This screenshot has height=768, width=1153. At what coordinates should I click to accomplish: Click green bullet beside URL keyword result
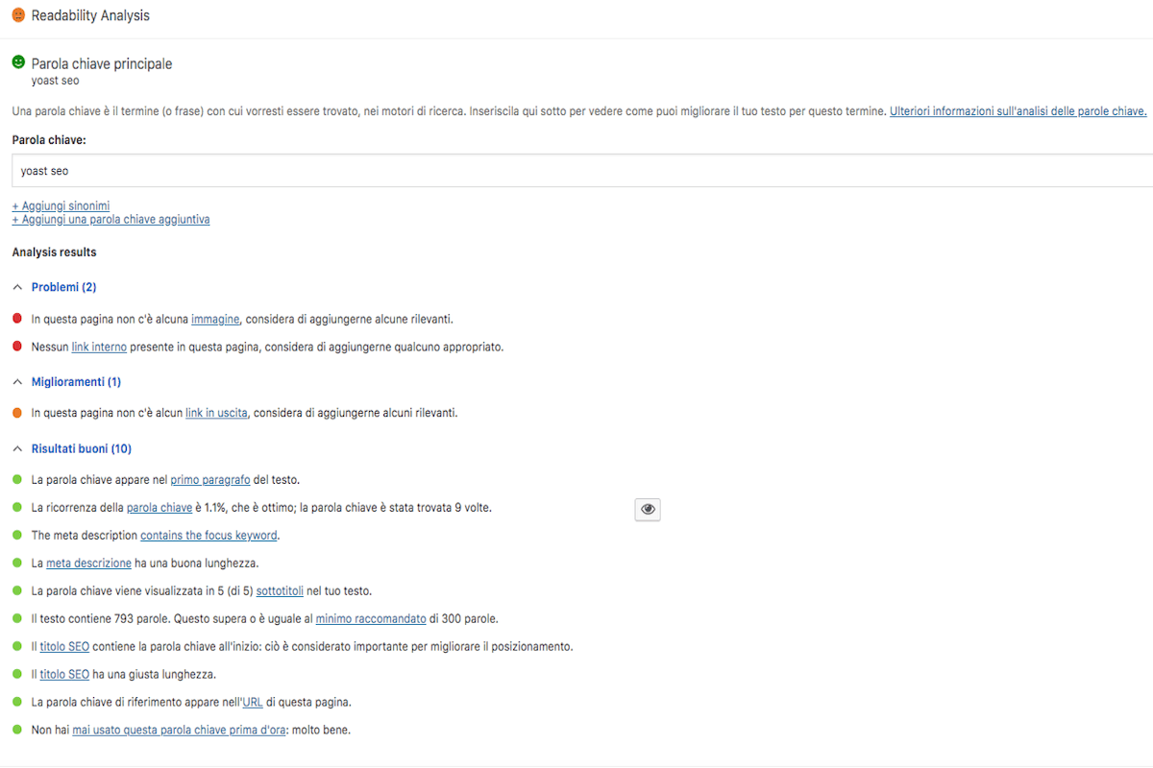click(16, 701)
